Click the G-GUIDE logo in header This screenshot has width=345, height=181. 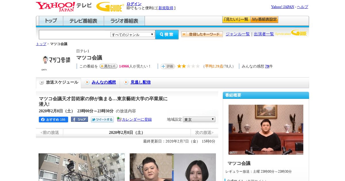coord(110,7)
